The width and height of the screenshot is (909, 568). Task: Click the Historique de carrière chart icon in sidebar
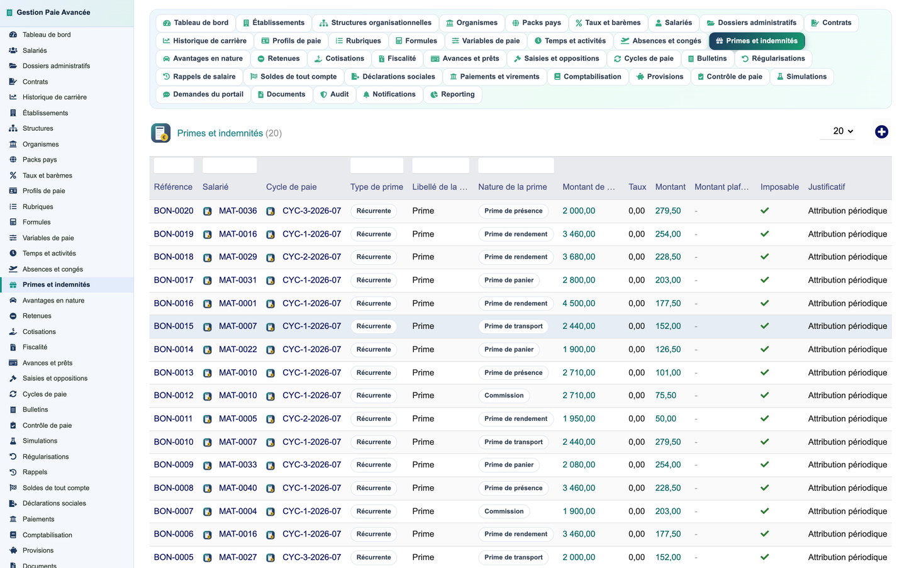click(13, 97)
